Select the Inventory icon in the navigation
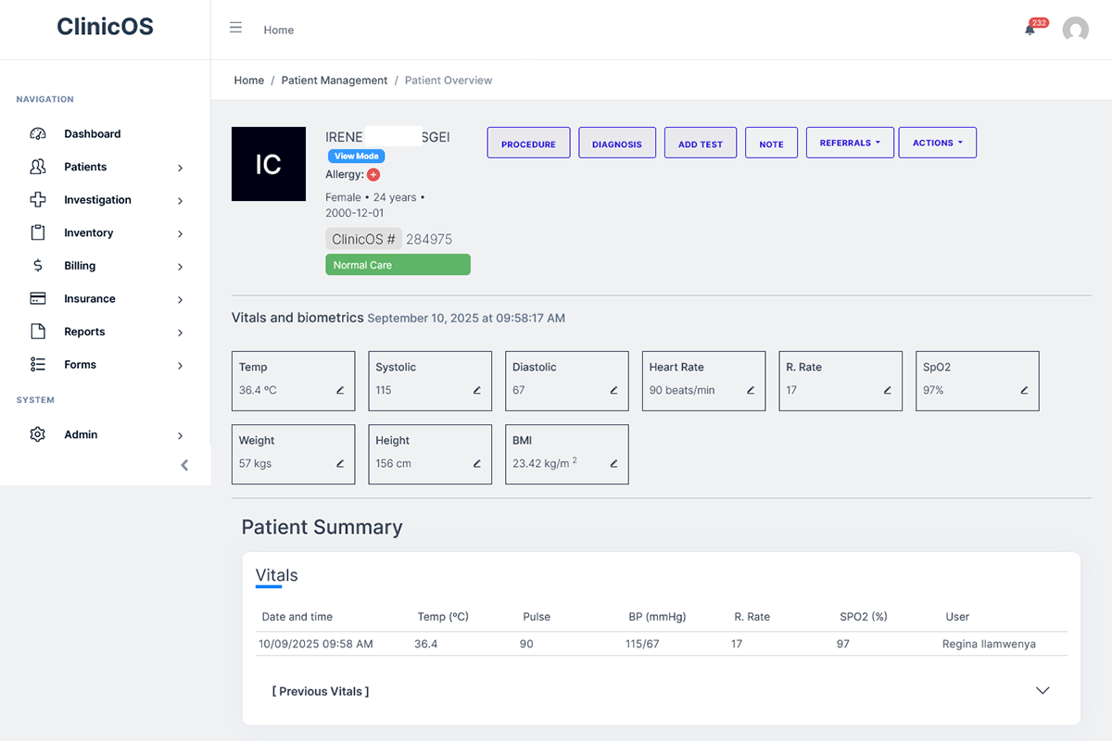 pyautogui.click(x=37, y=232)
